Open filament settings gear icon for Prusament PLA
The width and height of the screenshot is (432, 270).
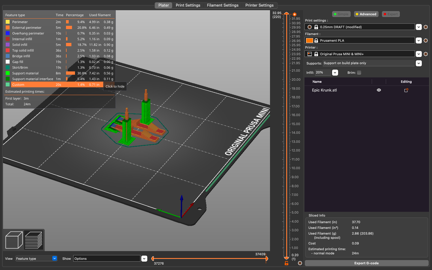pyautogui.click(x=425, y=40)
